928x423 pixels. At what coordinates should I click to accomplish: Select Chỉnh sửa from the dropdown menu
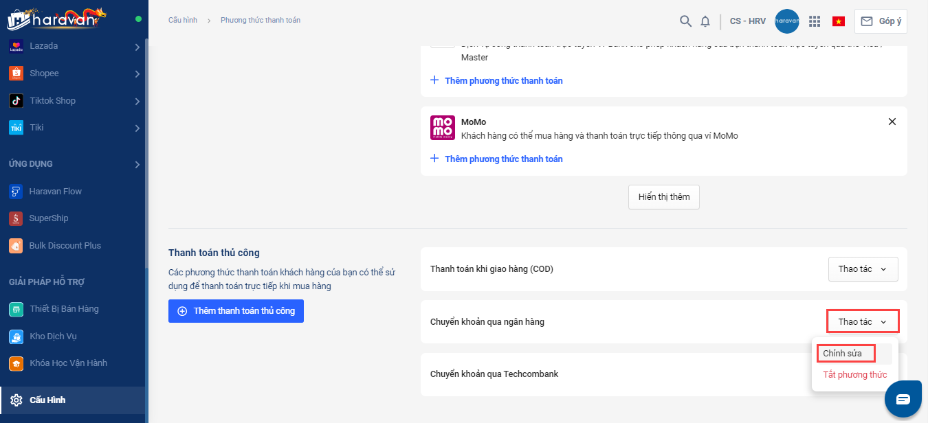[x=842, y=354]
